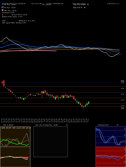The height and width of the screenshot is (167, 126).
Task: Click the blue Stochastics chart panel
Action: (x=111, y=137)
